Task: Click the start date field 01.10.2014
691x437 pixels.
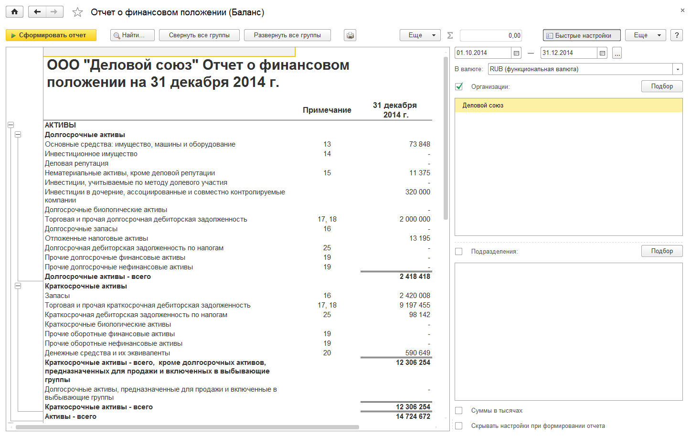Action: coord(483,53)
